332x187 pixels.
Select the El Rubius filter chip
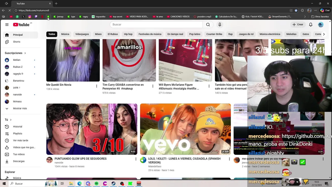click(x=113, y=34)
